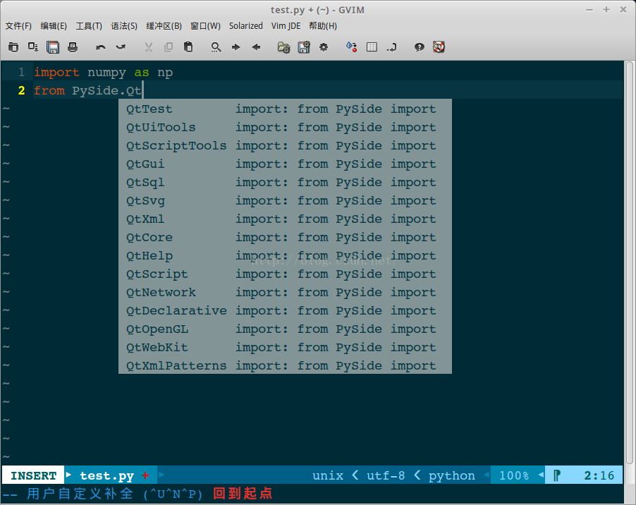Click the Find Previous left-arrow icon

point(256,47)
